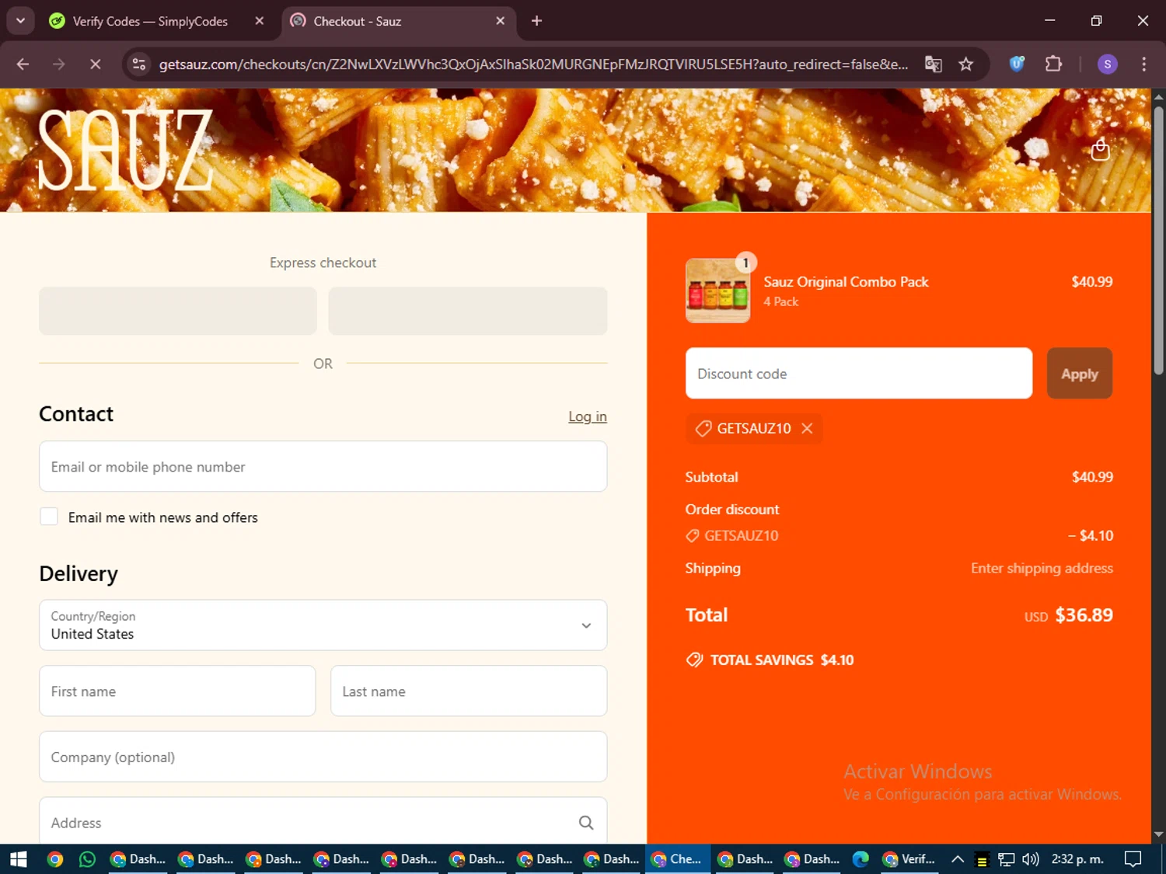Remove the GETSAUZ10 discount code tag

coord(807,428)
